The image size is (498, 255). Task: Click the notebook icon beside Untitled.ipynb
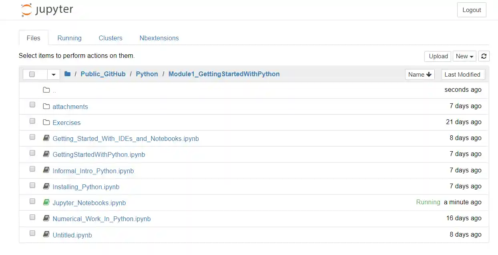pyautogui.click(x=46, y=234)
